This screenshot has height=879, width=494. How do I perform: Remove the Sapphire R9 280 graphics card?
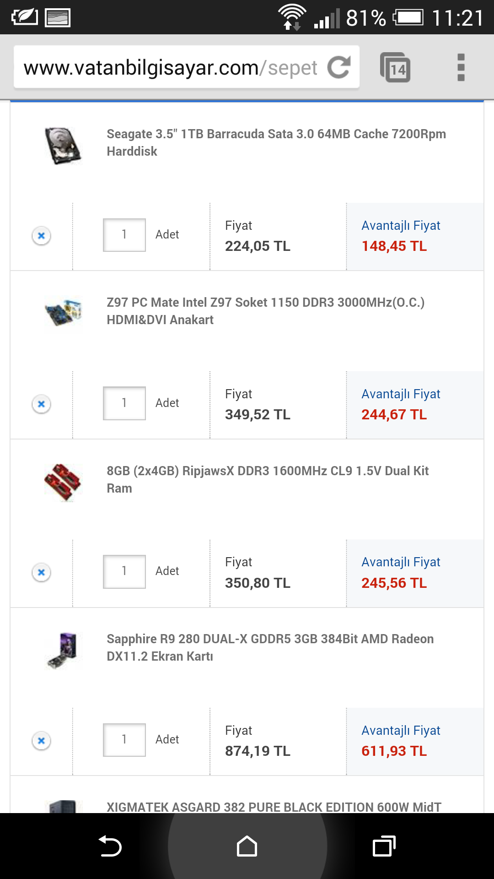pos(41,740)
